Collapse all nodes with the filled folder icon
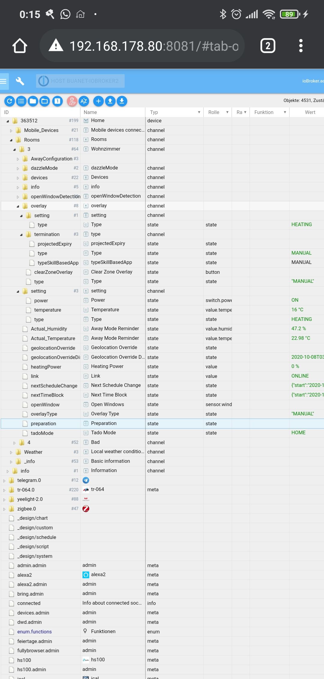 point(33,101)
